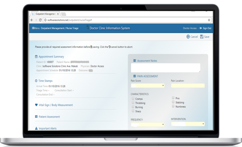Click the Cancel circular arrow icon

pyautogui.click(x=188, y=37)
